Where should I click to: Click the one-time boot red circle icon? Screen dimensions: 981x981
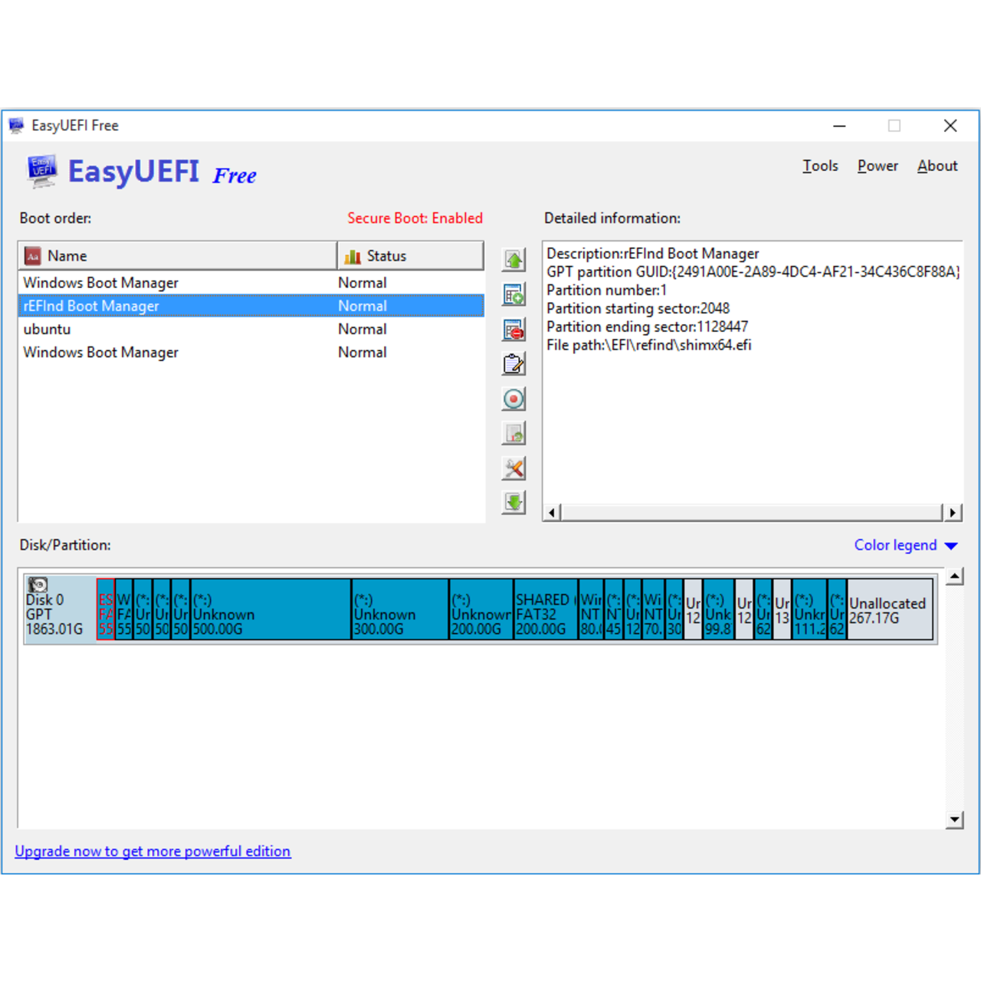click(513, 399)
